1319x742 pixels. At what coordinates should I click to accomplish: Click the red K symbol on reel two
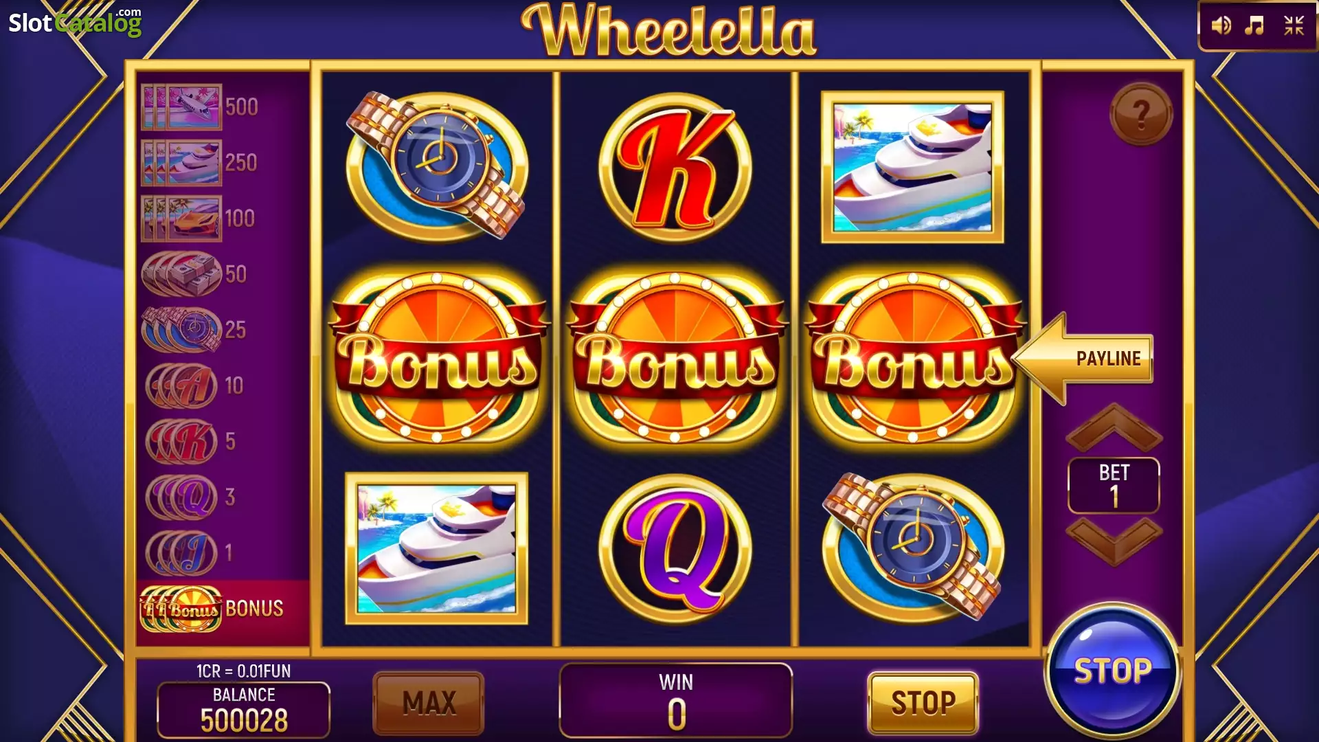(x=675, y=167)
